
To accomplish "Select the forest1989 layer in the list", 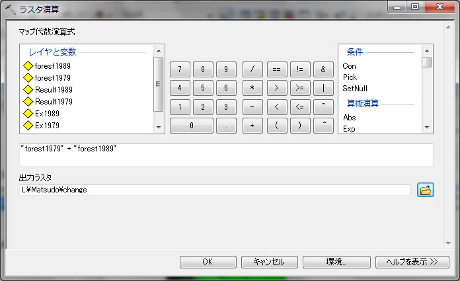I will [52, 66].
